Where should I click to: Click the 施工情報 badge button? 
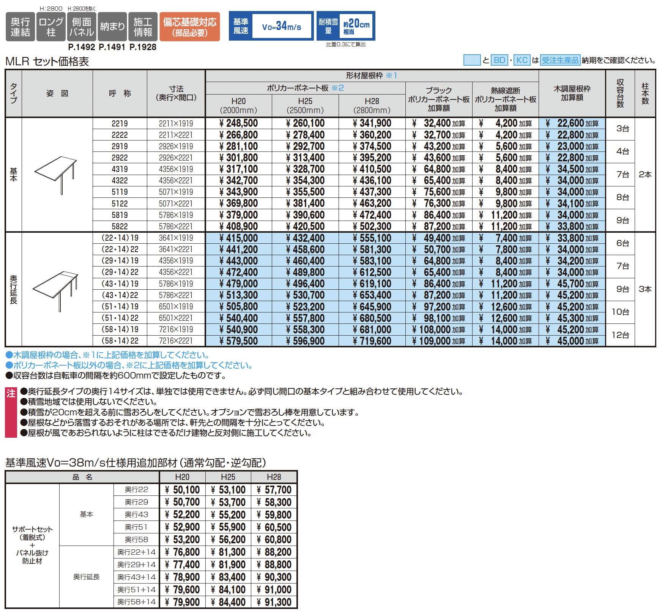[143, 27]
